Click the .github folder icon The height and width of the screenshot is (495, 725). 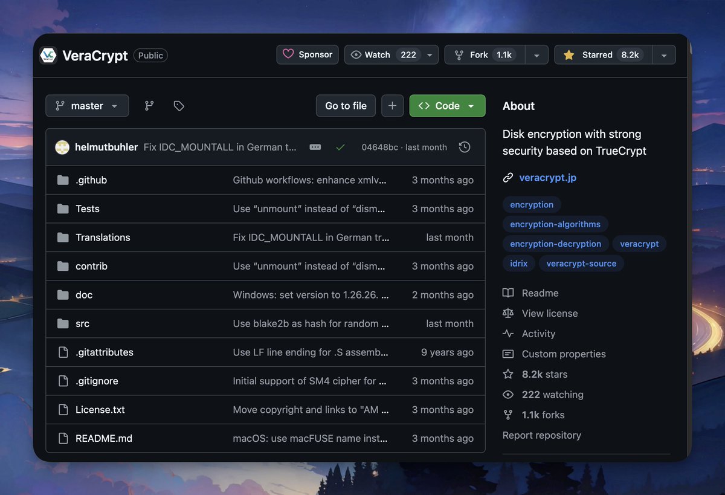point(63,180)
